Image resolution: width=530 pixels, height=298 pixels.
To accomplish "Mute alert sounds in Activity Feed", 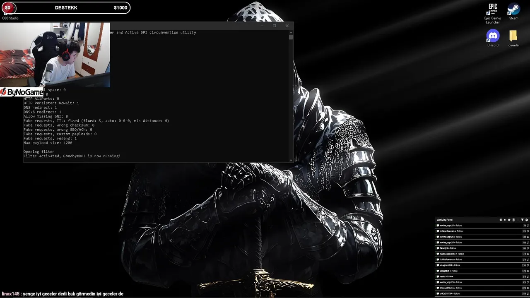I will (505, 220).
